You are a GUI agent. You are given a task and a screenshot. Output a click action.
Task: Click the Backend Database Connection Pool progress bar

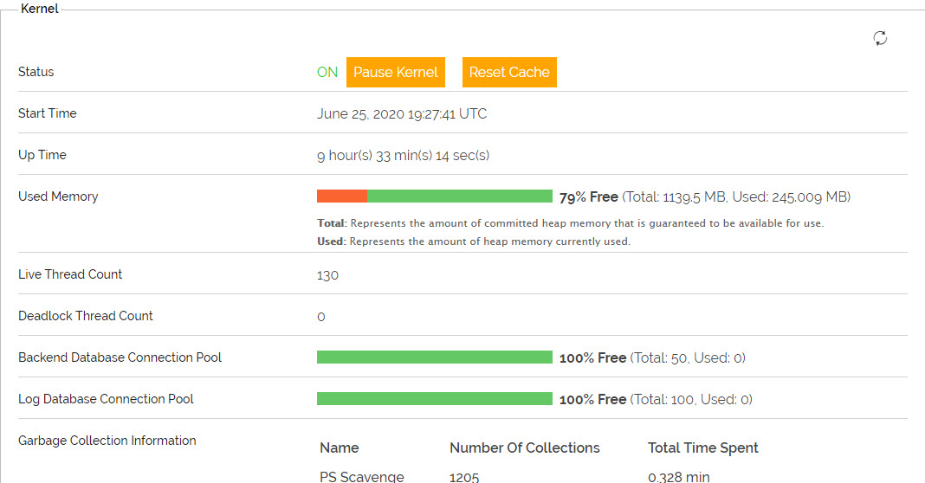tap(434, 357)
